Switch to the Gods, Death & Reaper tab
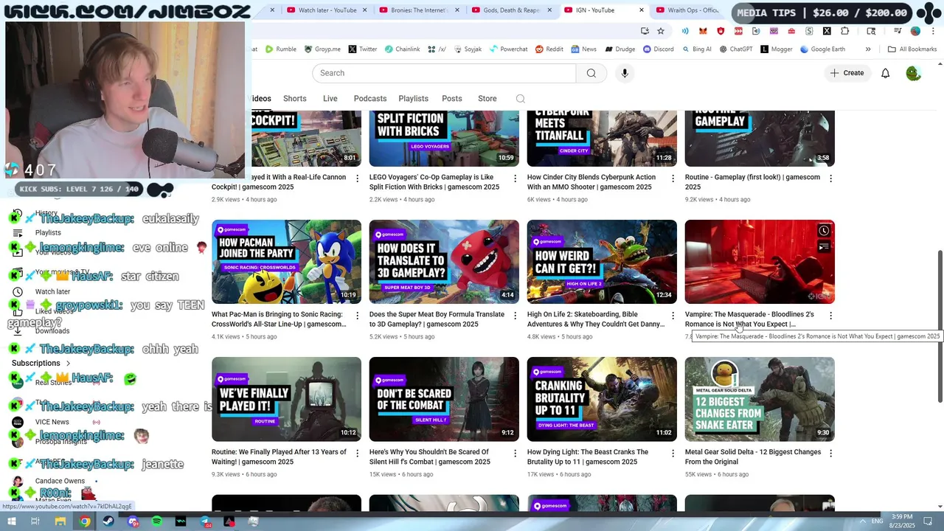 (x=510, y=10)
